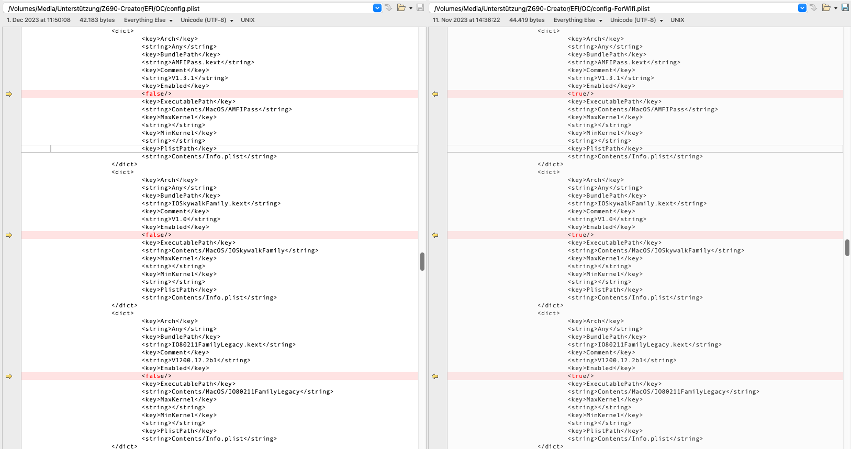Select Contents/MacOS/IOSkywalkFamily line in left pane
The height and width of the screenshot is (449, 851).
tap(230, 251)
